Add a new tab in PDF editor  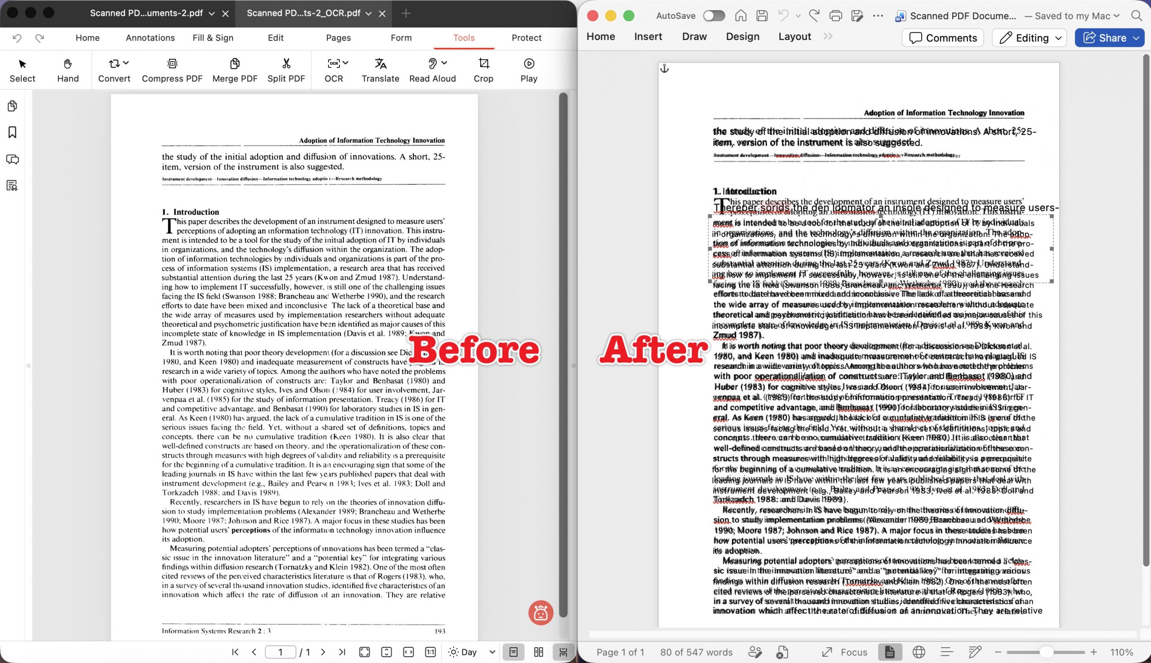coord(406,13)
